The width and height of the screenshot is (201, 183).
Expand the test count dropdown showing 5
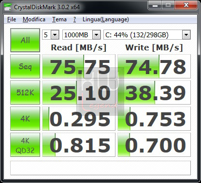pos(55,35)
